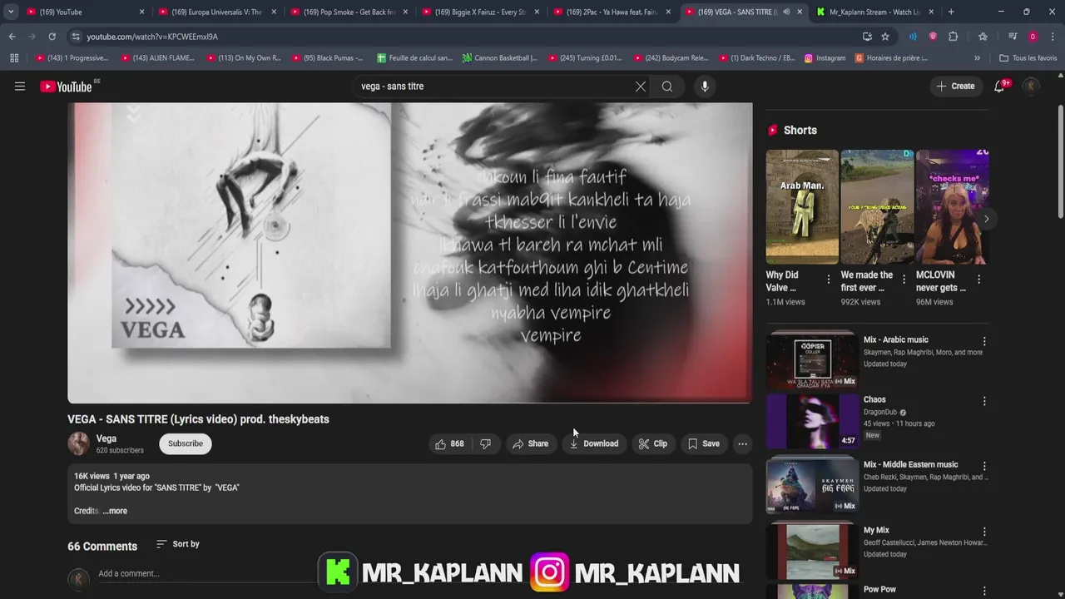Share the VEGA video

point(531,443)
